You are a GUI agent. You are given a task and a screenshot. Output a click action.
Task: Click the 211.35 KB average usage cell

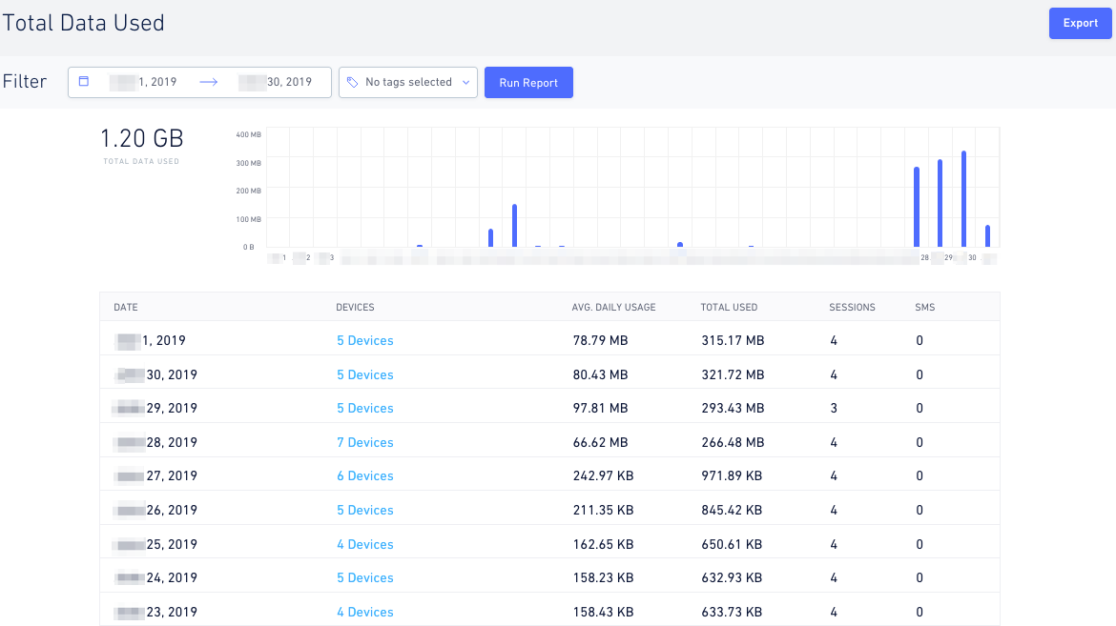point(604,510)
